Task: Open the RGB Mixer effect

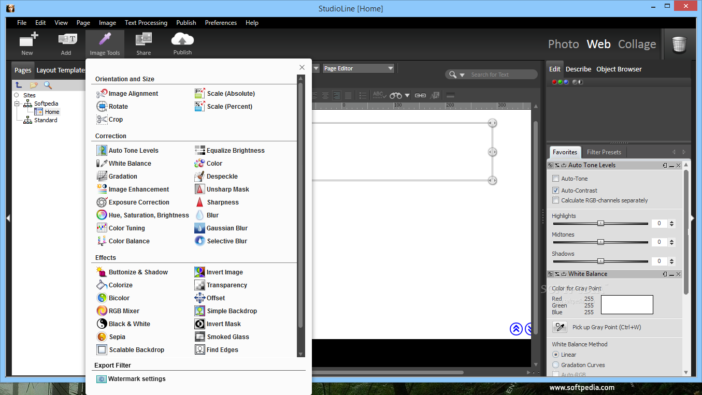Action: [x=118, y=311]
